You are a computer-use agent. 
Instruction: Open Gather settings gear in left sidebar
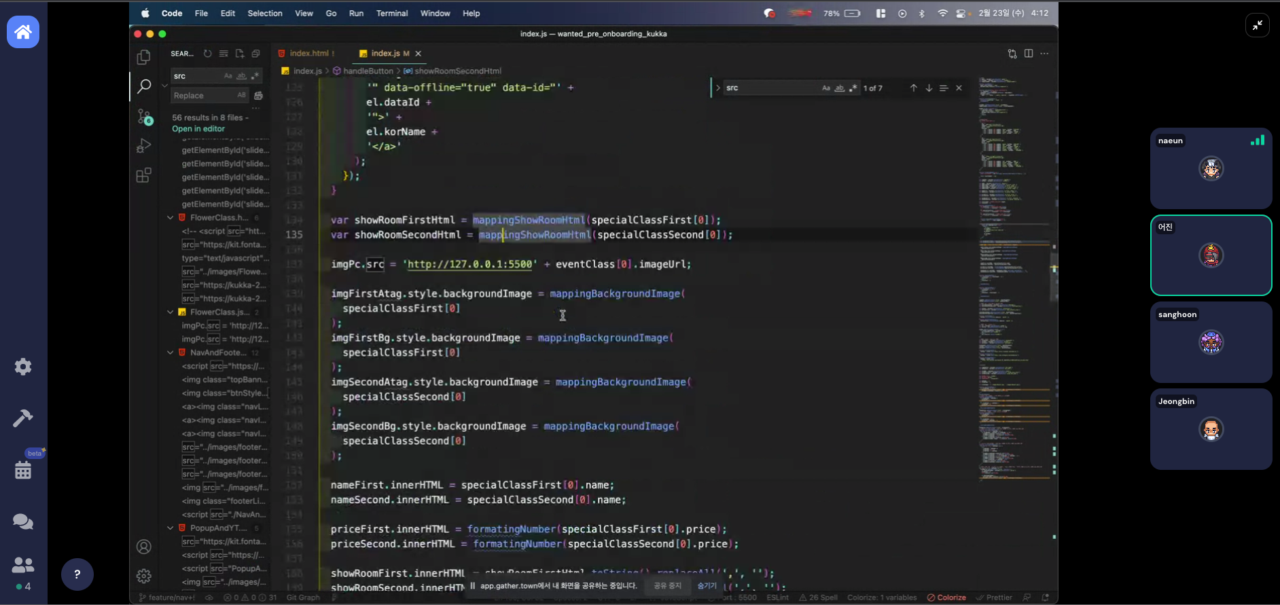(x=23, y=367)
